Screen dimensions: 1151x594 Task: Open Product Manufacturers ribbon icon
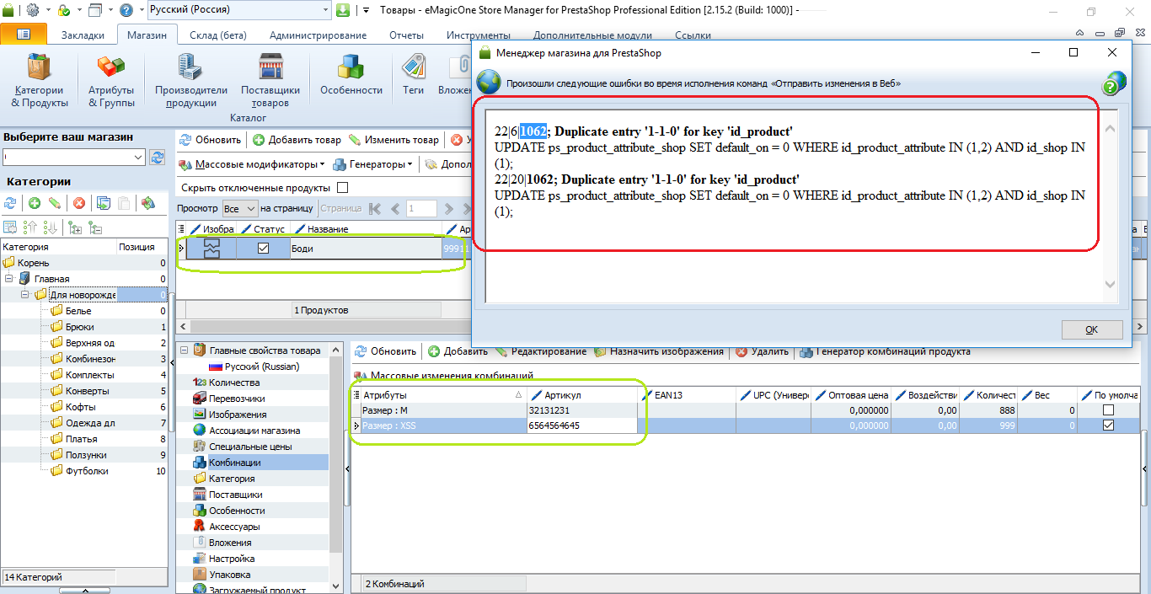190,82
